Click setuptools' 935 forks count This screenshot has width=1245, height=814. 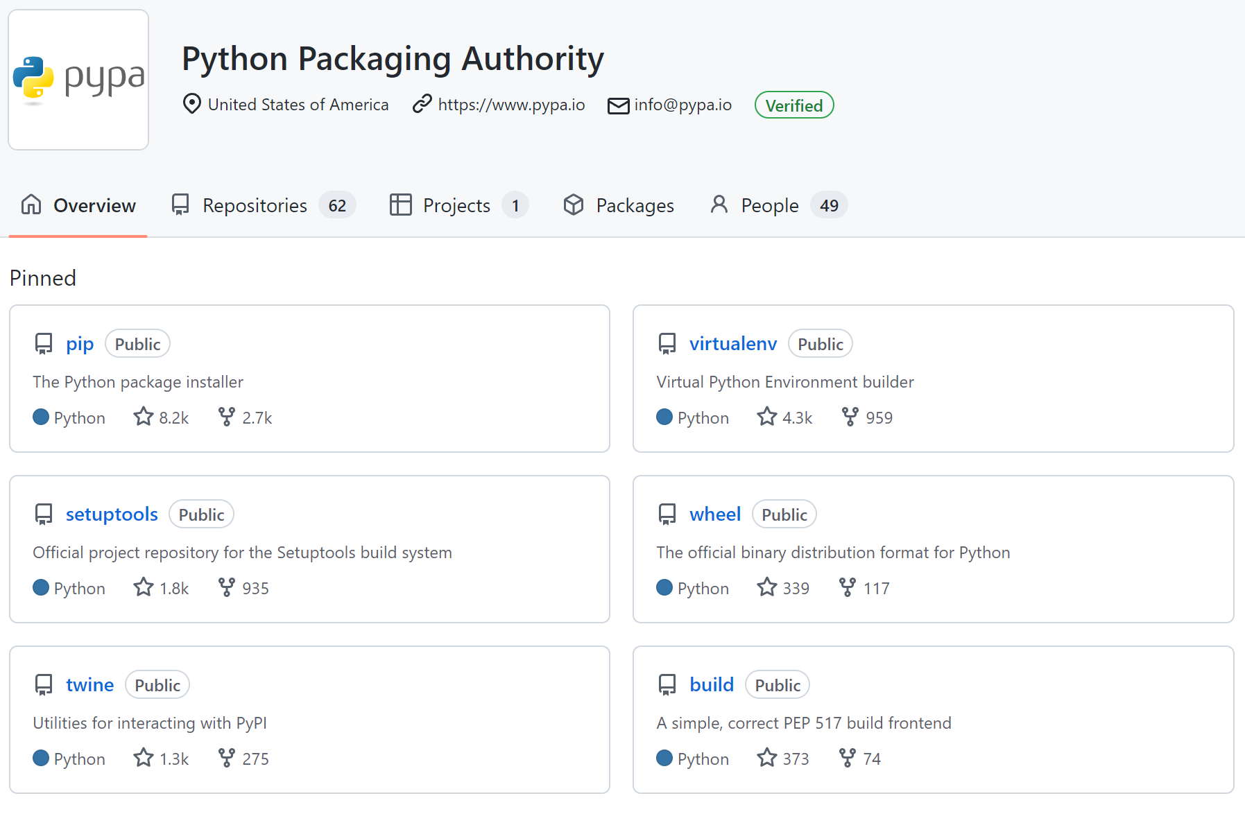[256, 589]
